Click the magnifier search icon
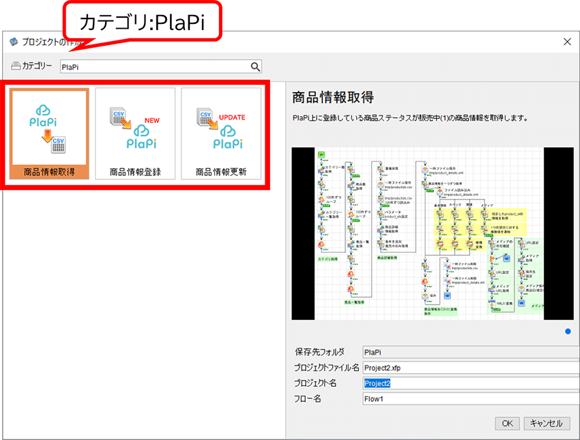The image size is (580, 440). click(255, 66)
